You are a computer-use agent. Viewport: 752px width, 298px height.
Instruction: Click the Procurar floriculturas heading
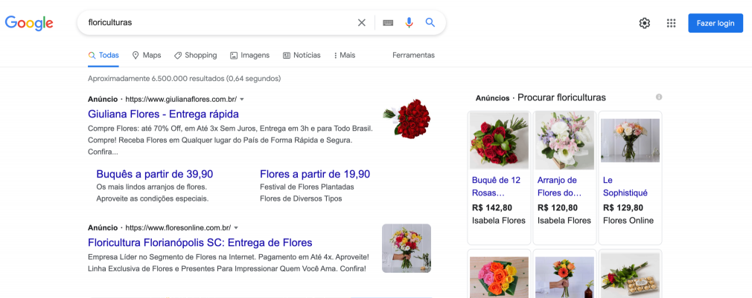(x=561, y=97)
